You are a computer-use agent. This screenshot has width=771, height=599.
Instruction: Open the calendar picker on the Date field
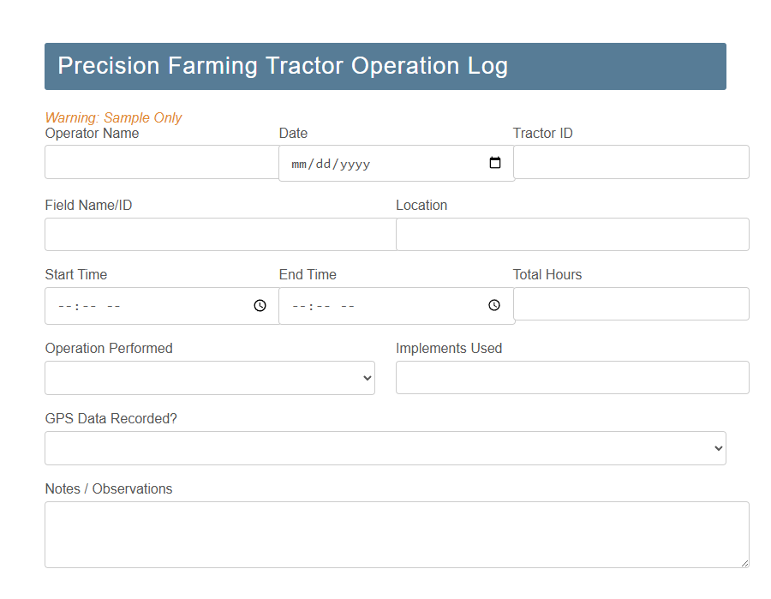click(x=495, y=162)
